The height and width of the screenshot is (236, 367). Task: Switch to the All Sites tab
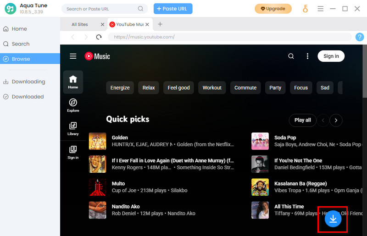[x=80, y=24]
